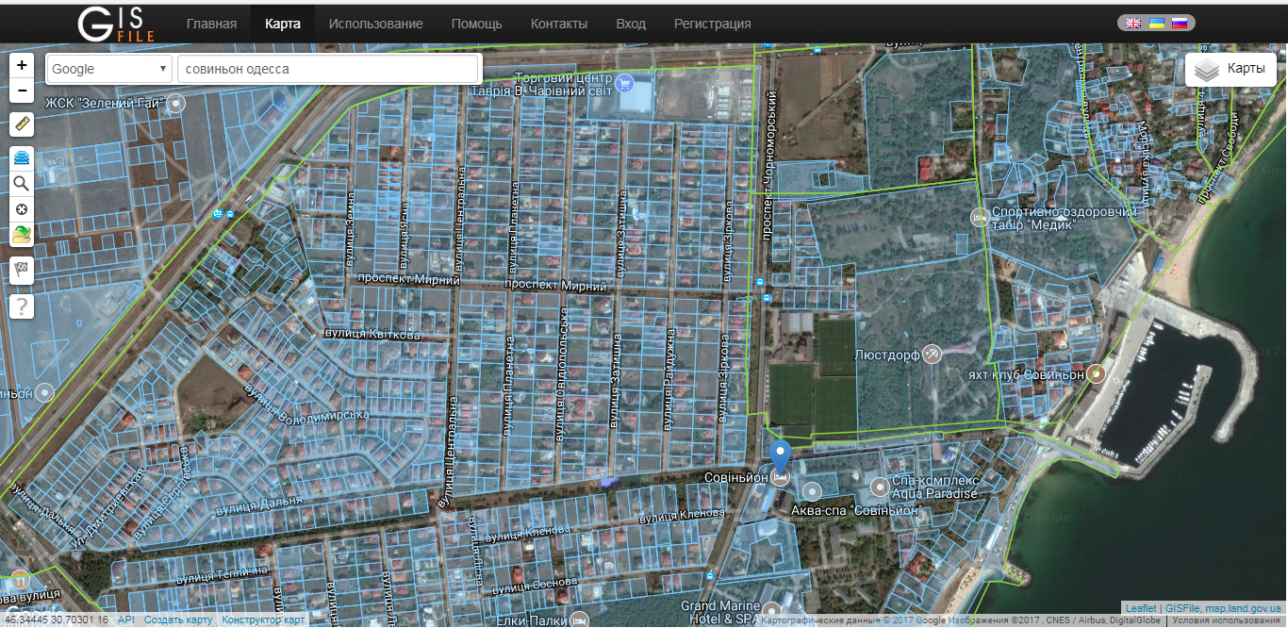This screenshot has width=1288, height=628.
Task: Select the crosshair locate tool
Action: (x=22, y=208)
